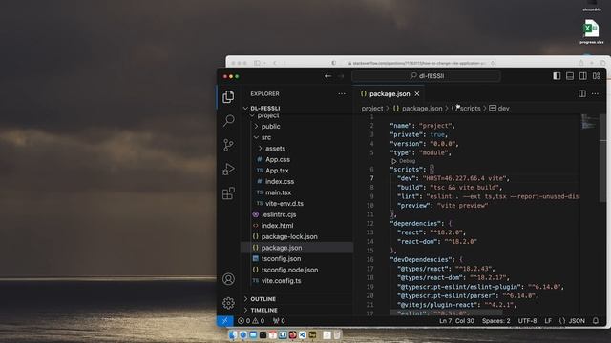This screenshot has height=343, width=611.
Task: Toggle Primary Side Bar visibility
Action: [x=557, y=76]
